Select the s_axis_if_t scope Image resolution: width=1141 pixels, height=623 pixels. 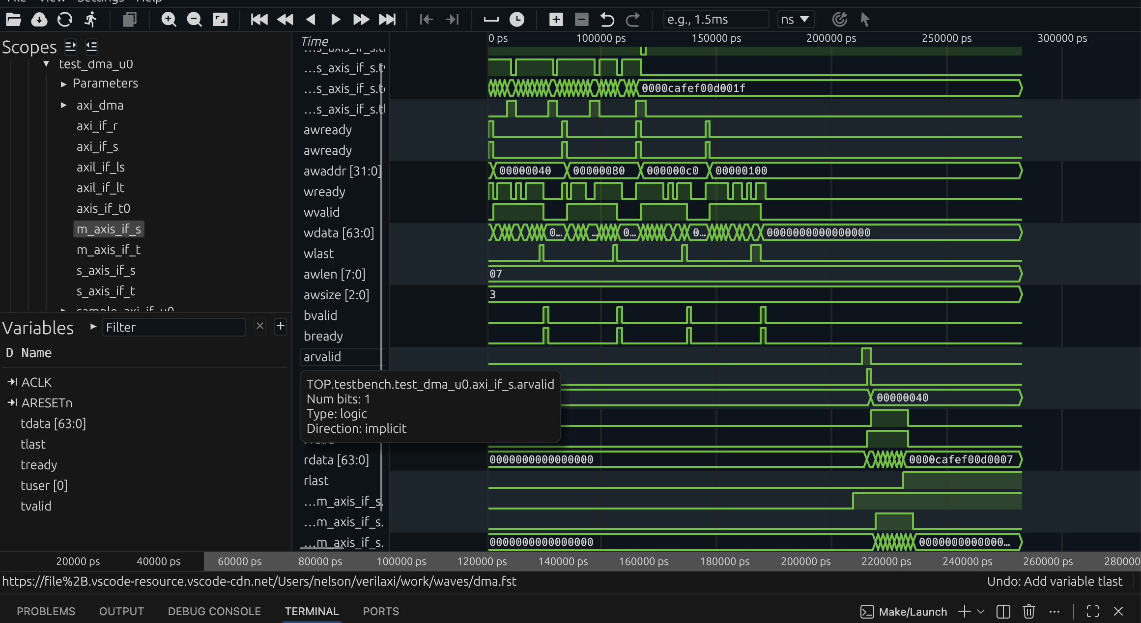click(x=106, y=291)
